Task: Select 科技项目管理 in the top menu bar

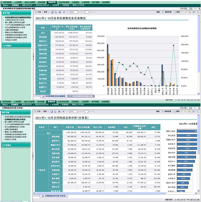Action: coord(64,2)
